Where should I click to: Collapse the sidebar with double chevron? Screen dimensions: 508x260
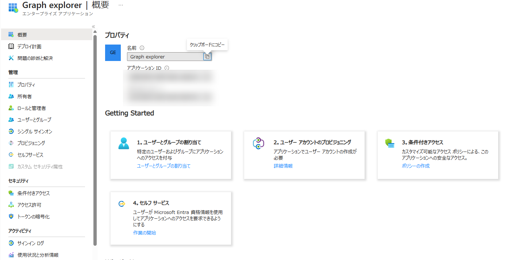coord(93,27)
